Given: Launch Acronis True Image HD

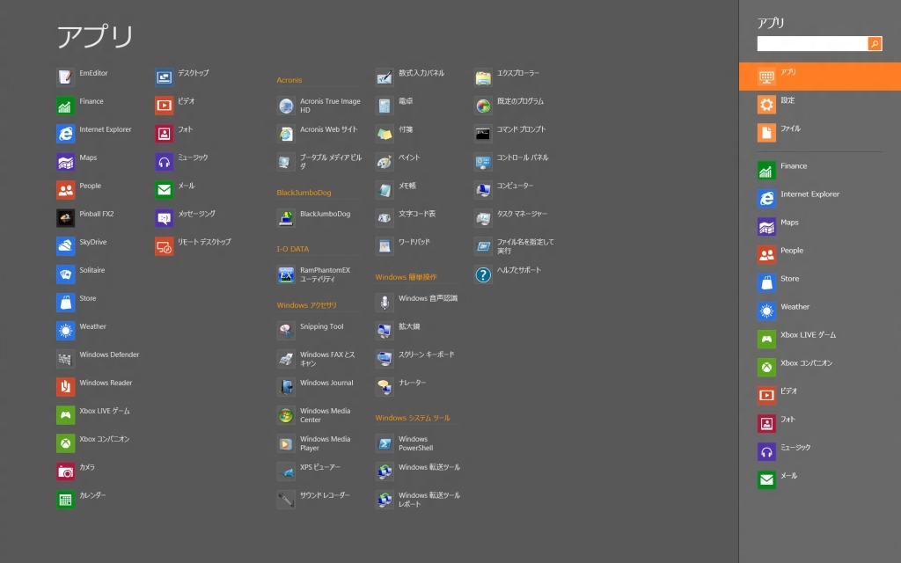Looking at the screenshot, I should (286, 106).
